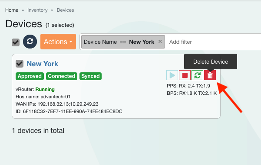Click the Connected status badge

pyautogui.click(x=62, y=76)
